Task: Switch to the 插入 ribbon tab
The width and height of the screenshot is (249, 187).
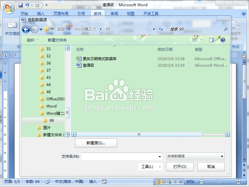Action: tap(41, 14)
